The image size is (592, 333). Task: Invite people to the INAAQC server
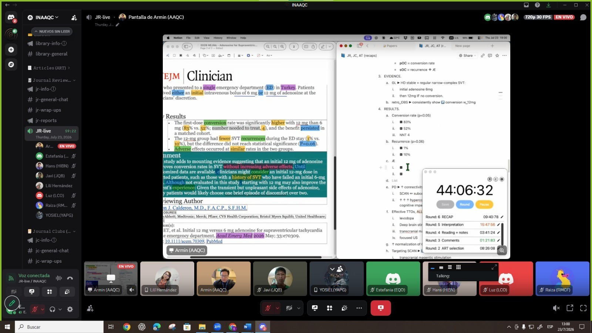click(x=74, y=17)
